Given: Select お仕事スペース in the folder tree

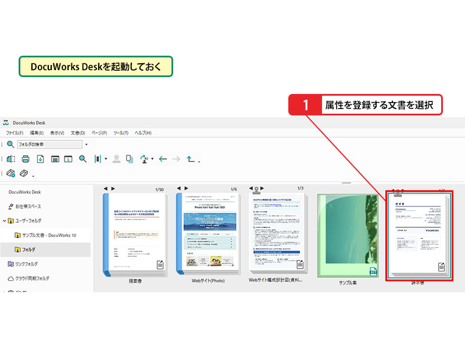Looking at the screenshot, I should [x=28, y=206].
